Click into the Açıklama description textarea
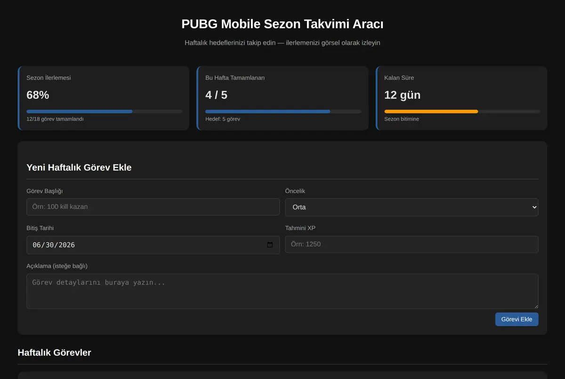565x379 pixels. pos(282,291)
